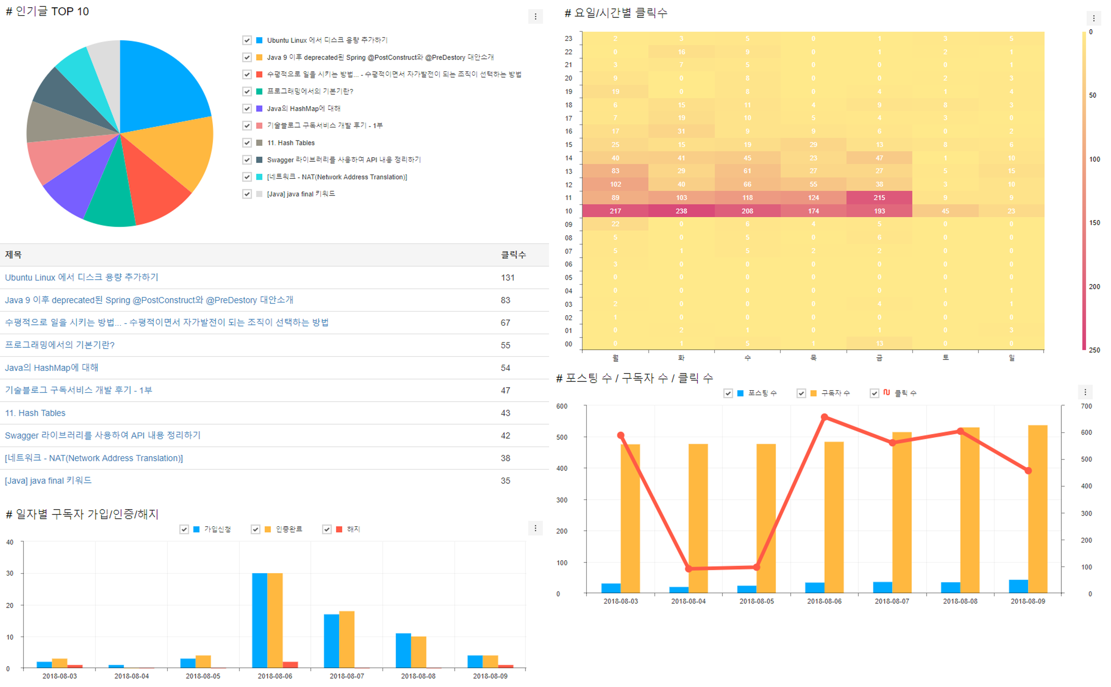Click the heatmap 금 day axis label
The width and height of the screenshot is (1111, 687).
pos(879,358)
